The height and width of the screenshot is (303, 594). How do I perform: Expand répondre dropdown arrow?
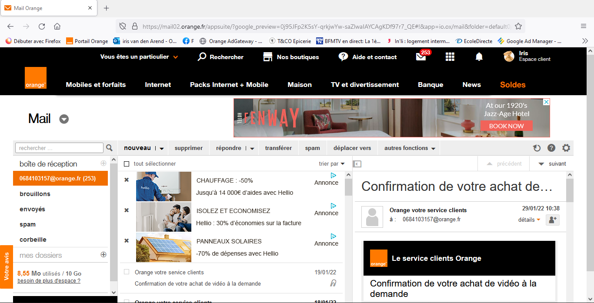tap(252, 148)
